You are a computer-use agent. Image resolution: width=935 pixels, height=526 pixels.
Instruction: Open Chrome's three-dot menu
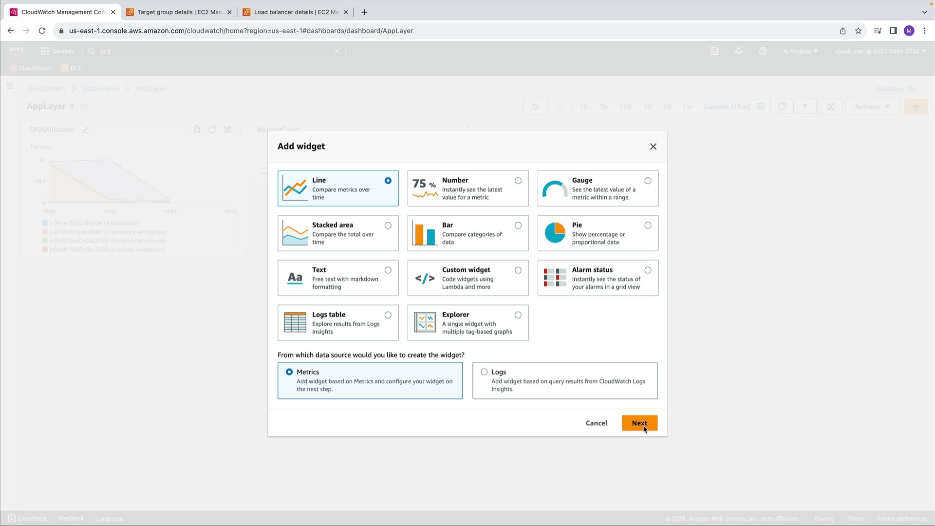pos(924,31)
